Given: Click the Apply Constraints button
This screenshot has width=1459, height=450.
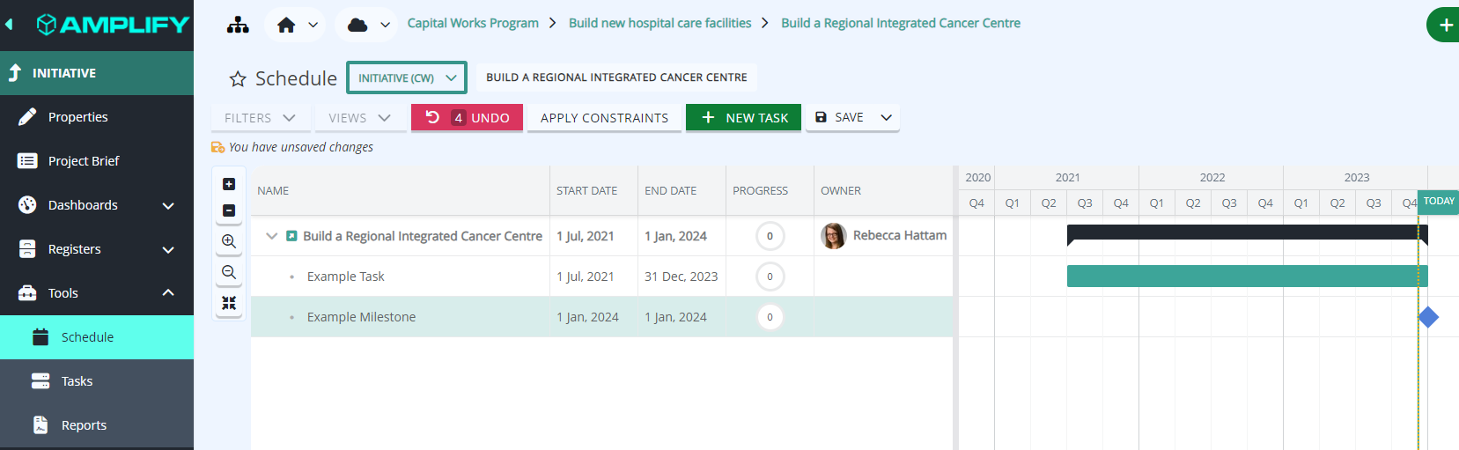Looking at the screenshot, I should [604, 118].
